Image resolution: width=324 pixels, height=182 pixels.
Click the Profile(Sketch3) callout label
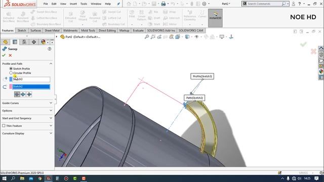[x=202, y=76]
